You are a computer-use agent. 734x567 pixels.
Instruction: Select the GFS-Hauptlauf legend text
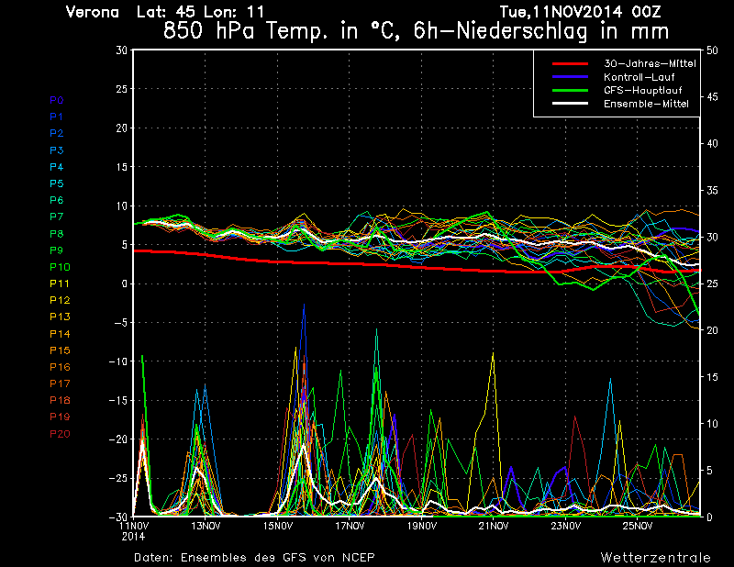coord(643,90)
